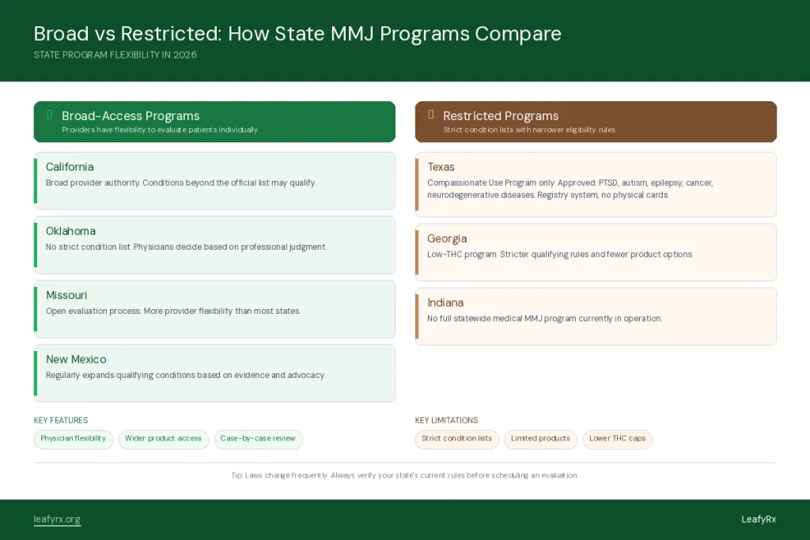810x540 pixels.
Task: Click the icon beside Restricted Programs heading
Action: coord(431,115)
